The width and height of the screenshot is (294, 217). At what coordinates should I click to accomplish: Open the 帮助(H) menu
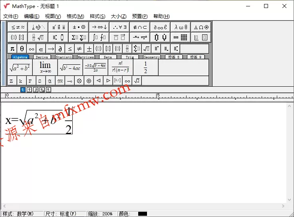pyautogui.click(x=161, y=16)
